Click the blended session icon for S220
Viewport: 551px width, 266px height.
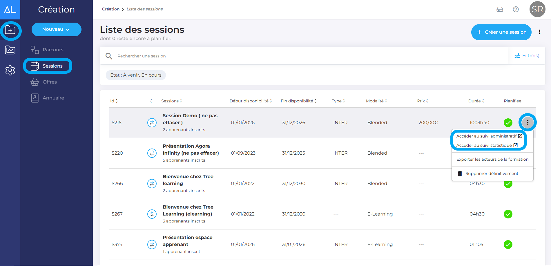click(x=152, y=153)
